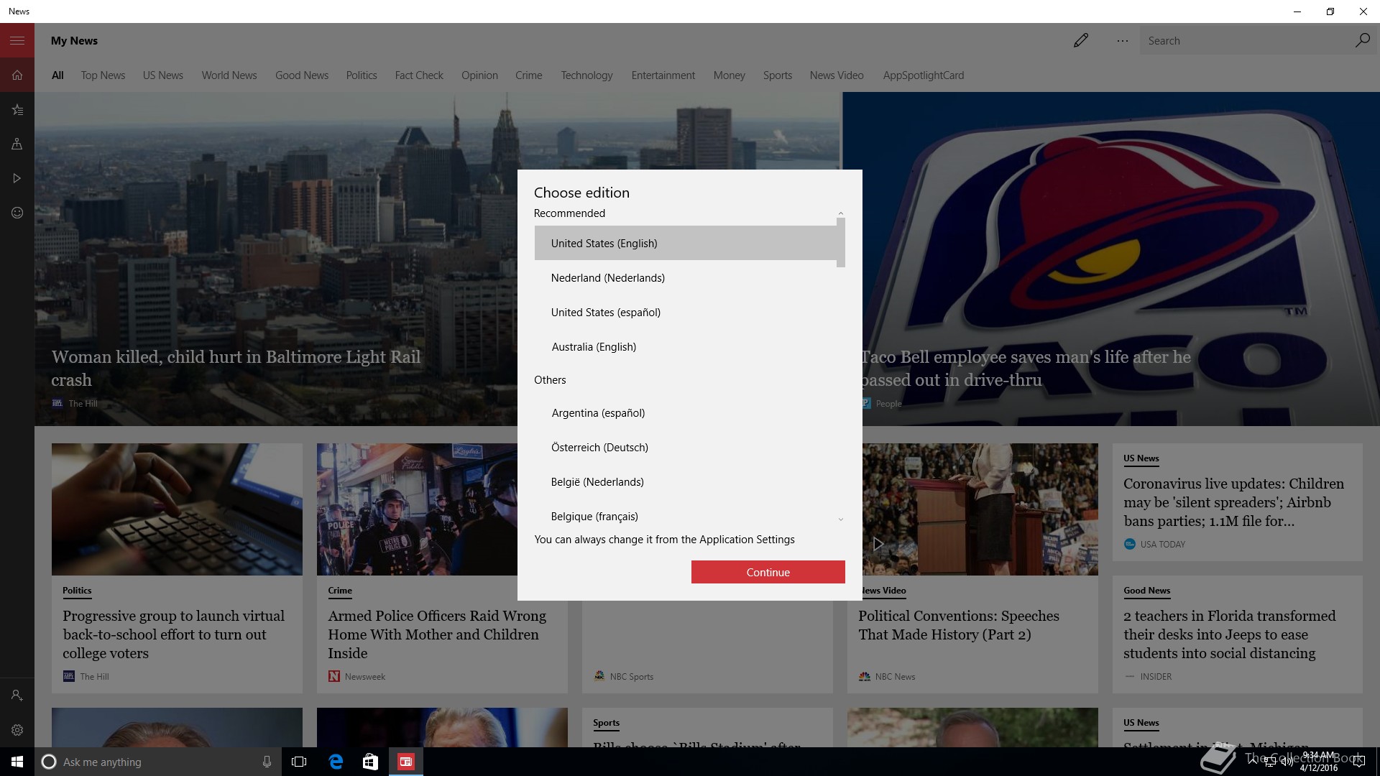Open Settings gear in sidebar

pos(17,730)
